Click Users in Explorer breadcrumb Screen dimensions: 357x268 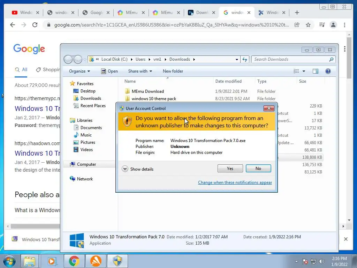[140, 59]
